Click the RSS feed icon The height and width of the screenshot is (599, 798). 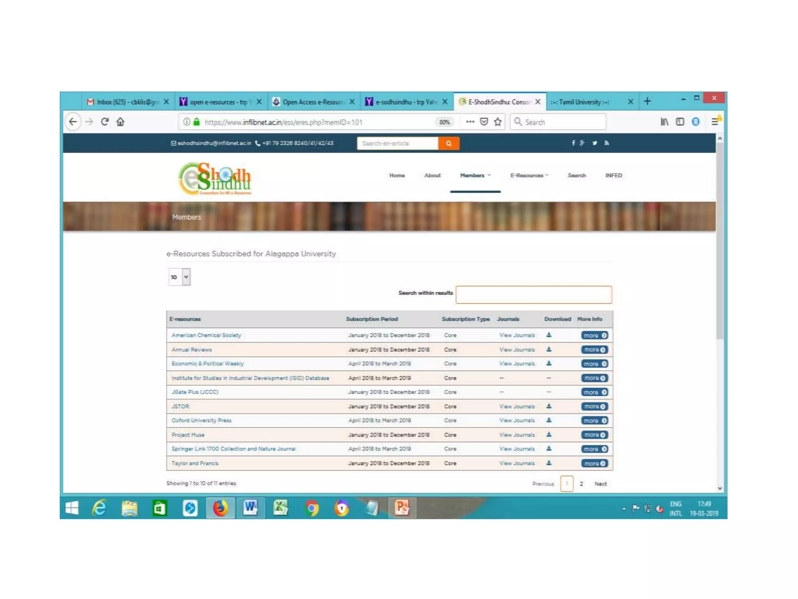click(607, 143)
